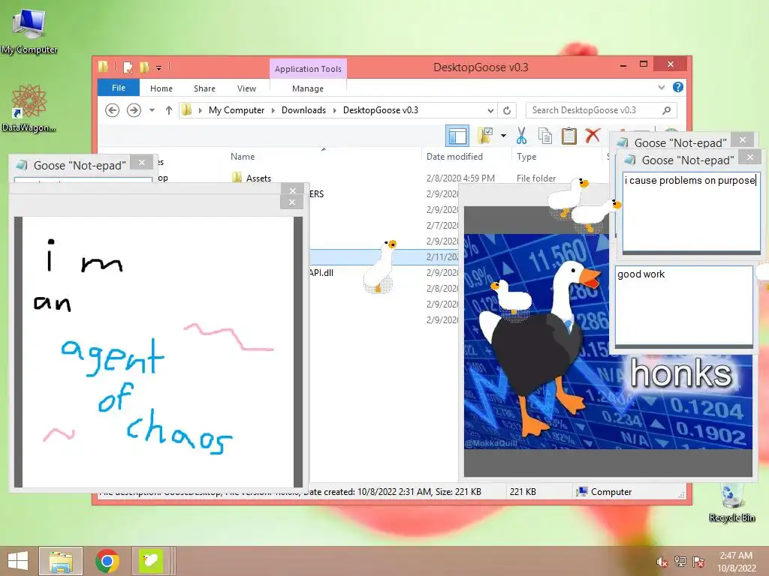
Task: Open the Manage ribbon tab
Action: pyautogui.click(x=308, y=88)
